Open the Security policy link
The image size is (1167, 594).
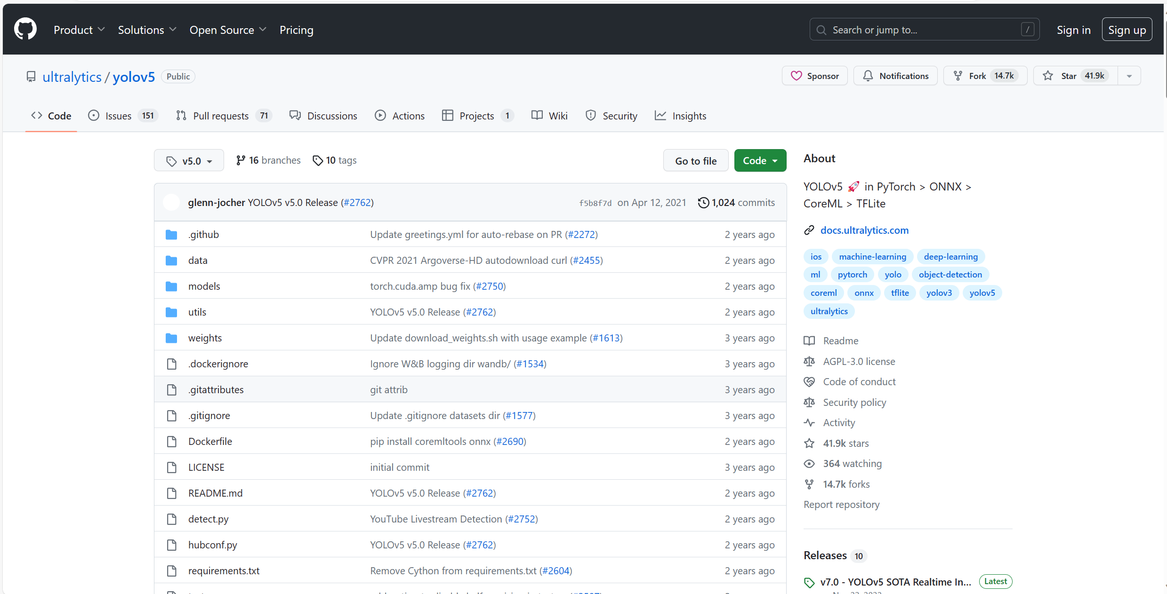click(x=854, y=402)
